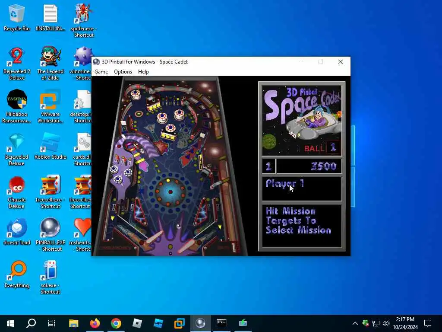
Task: Select the Bejeweled Deluxe gem icon
Action: pyautogui.click(x=17, y=150)
